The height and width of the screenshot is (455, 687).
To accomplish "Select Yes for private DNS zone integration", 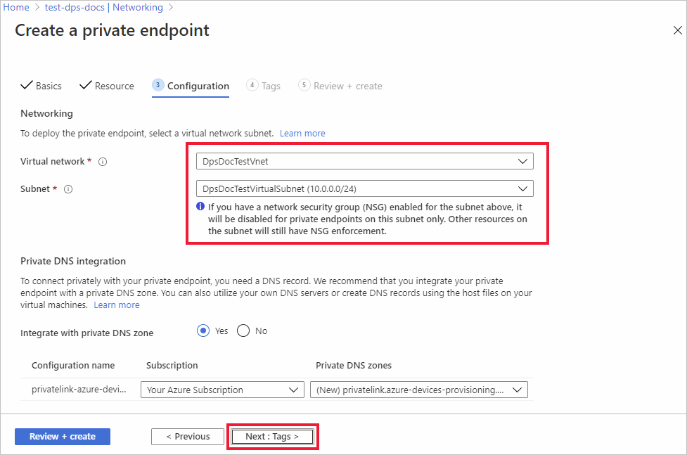I will click(x=204, y=331).
